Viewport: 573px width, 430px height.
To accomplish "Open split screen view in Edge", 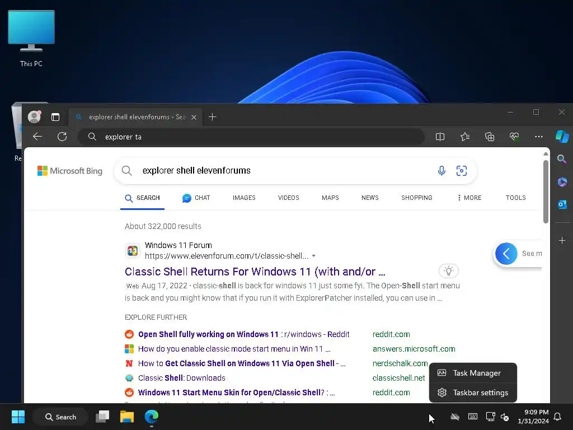I will click(x=440, y=137).
